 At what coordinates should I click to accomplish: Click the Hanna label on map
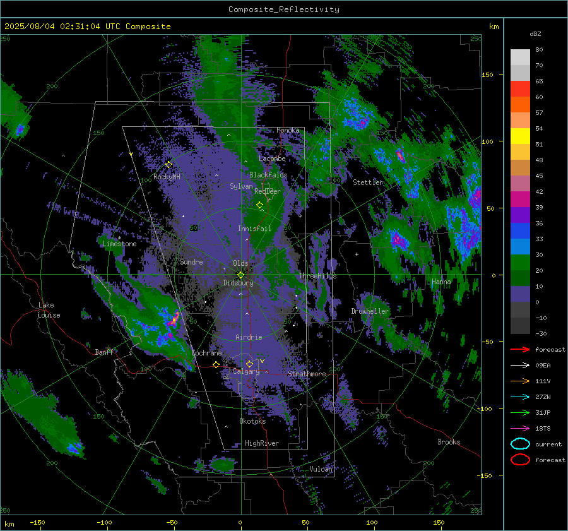441,282
